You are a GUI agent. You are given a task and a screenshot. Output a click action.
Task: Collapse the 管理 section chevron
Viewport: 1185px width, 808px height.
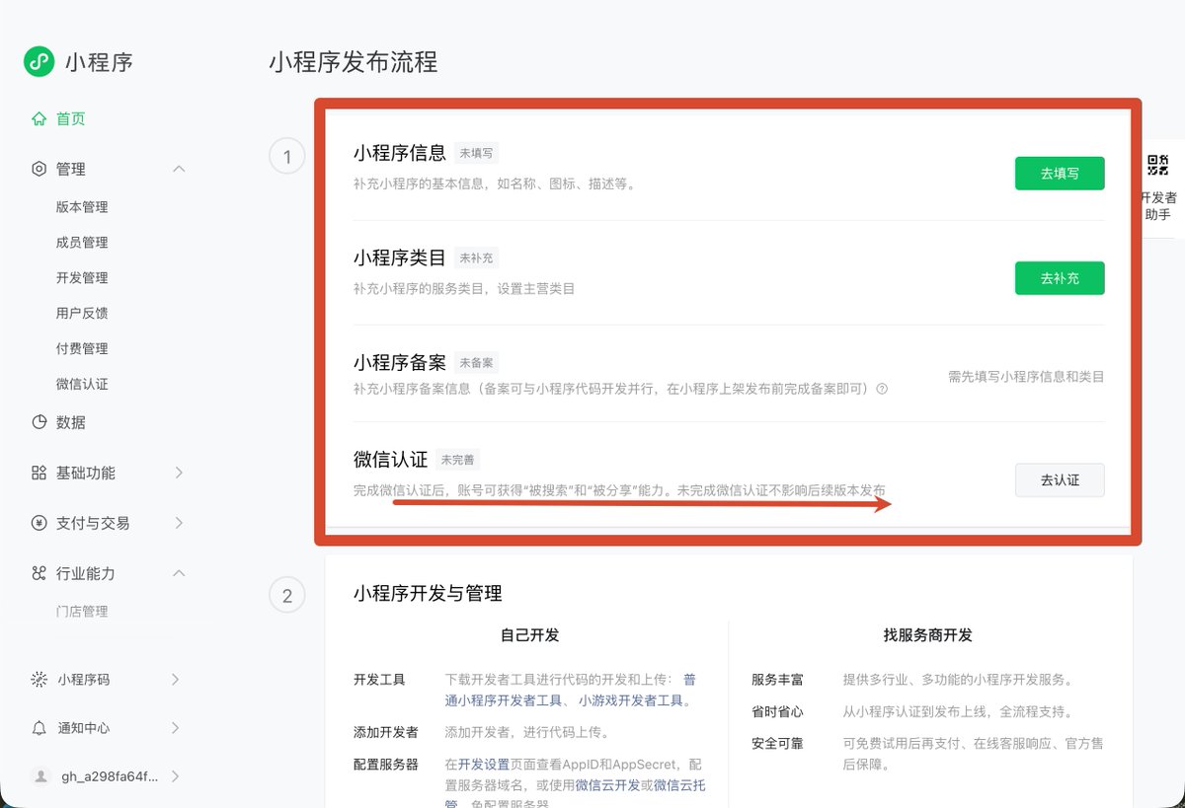click(179, 169)
